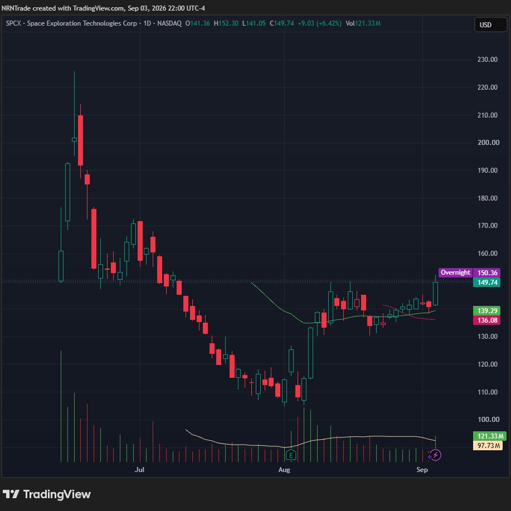Click the NRNTrade created with TradingView.com header
Image resolution: width=511 pixels, height=511 pixels.
(103, 8)
